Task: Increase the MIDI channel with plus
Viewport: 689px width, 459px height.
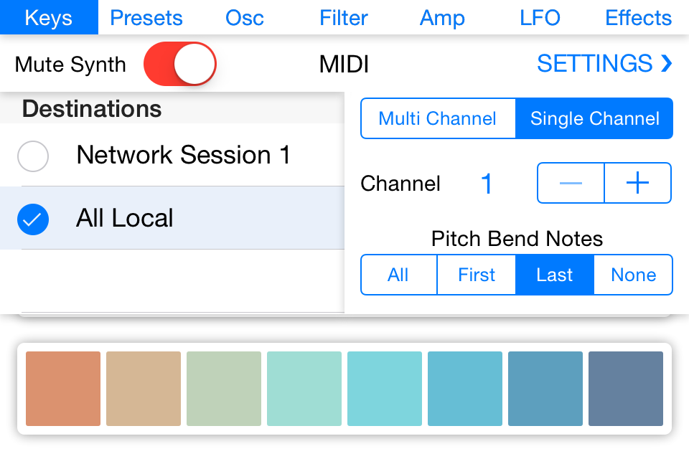Action: tap(638, 183)
